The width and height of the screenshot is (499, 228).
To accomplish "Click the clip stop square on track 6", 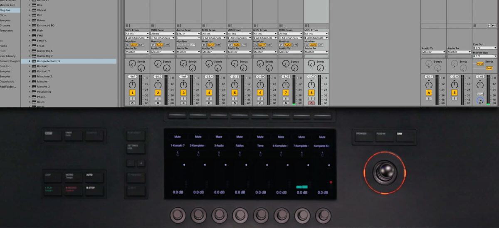I will (x=255, y=25).
